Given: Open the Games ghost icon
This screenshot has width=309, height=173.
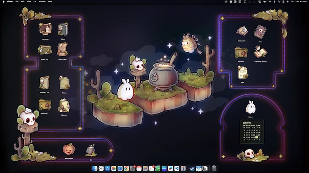Looking at the screenshot, I should click(x=251, y=107).
